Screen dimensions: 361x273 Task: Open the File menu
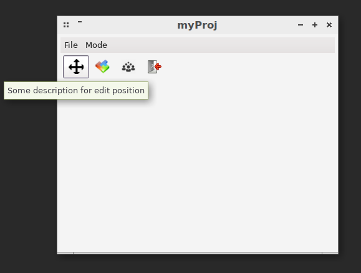click(x=71, y=45)
